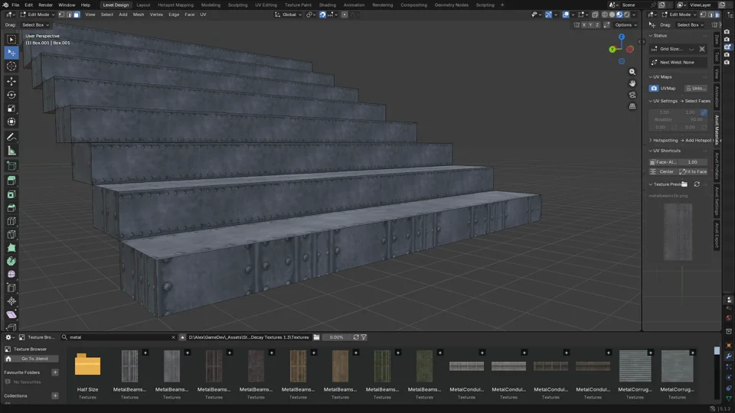Click the Go To .blend button
735x413 pixels.
tap(34, 359)
